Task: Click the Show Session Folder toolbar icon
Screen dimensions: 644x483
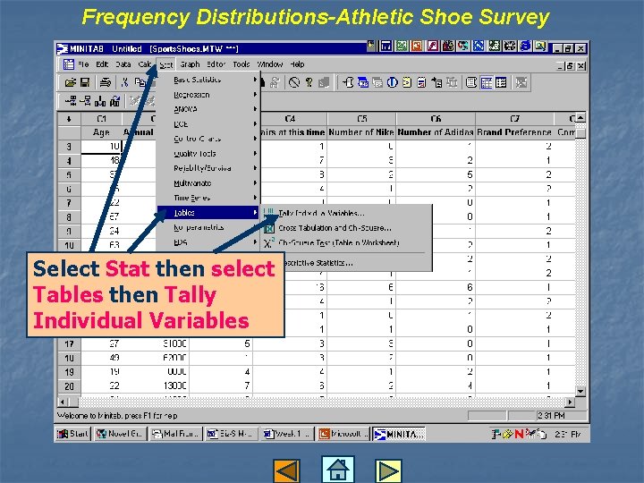Action: coord(348,83)
